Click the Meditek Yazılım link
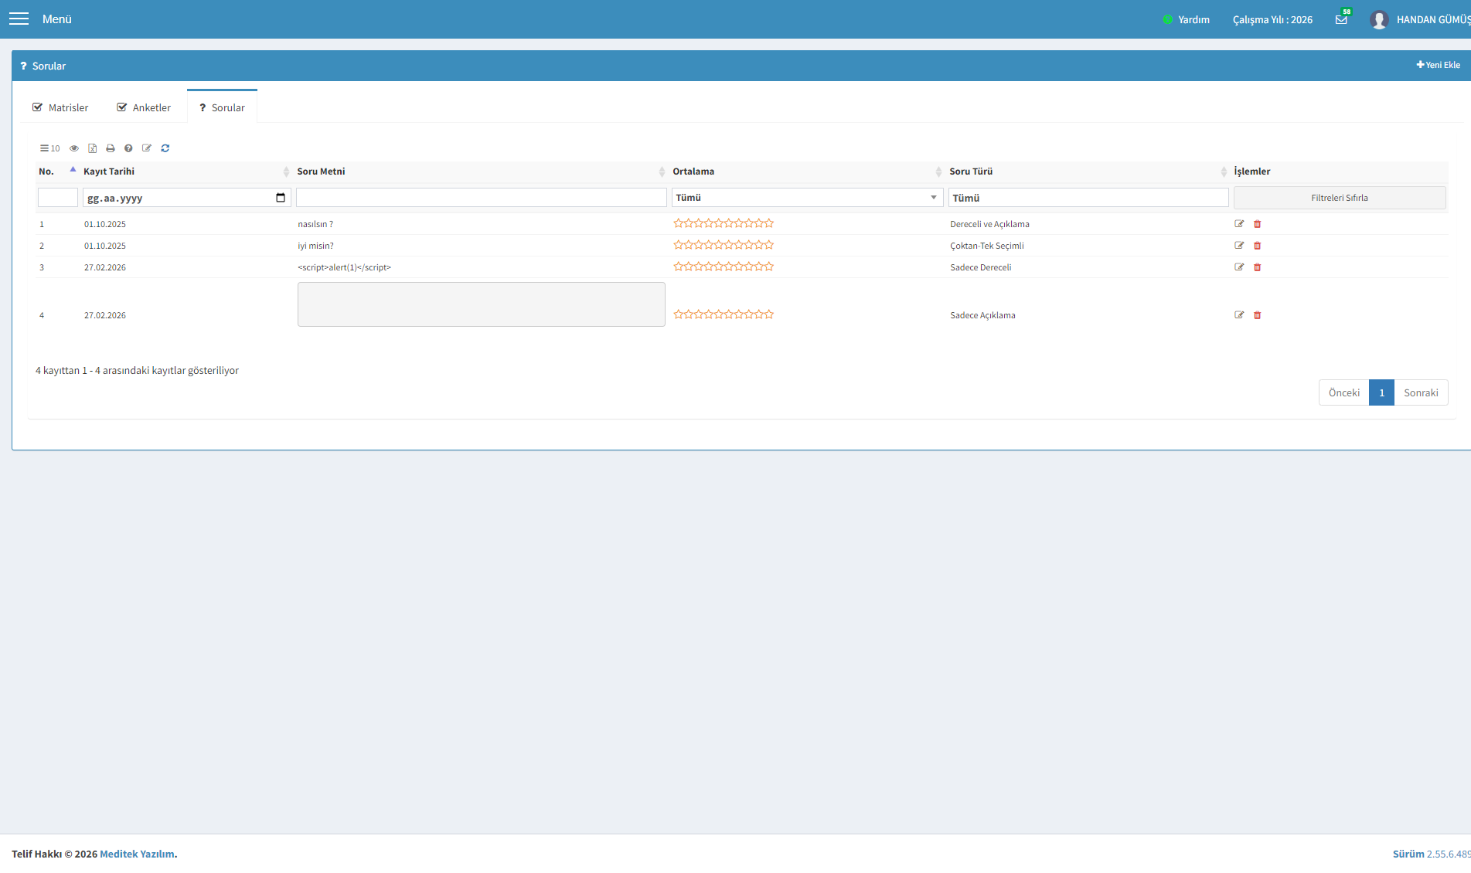Screen dimensions: 1471x873 coord(137,854)
